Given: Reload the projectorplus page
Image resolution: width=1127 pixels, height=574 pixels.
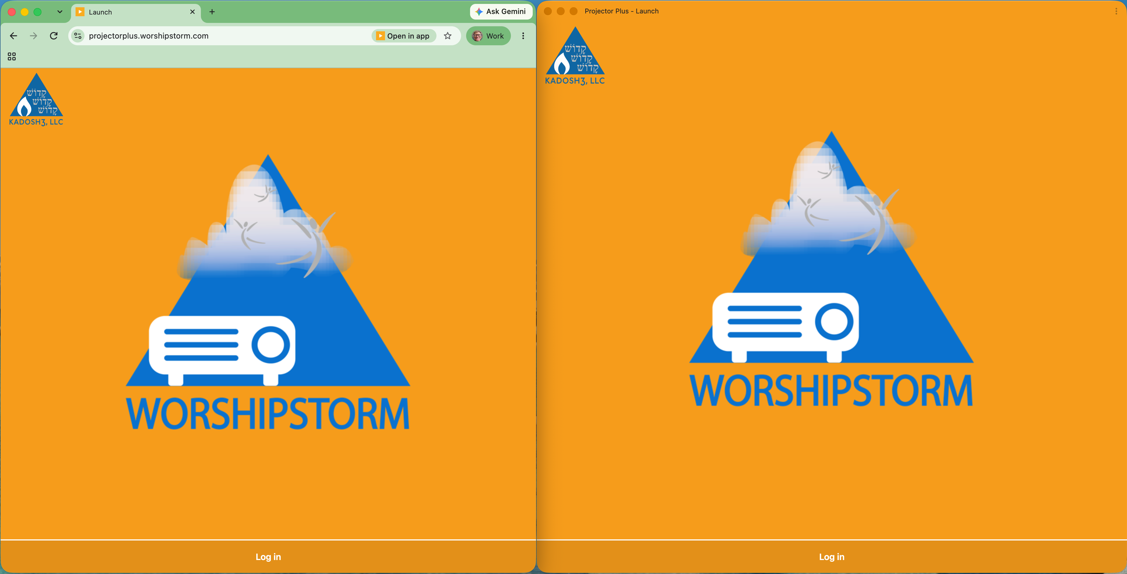Looking at the screenshot, I should pos(54,36).
